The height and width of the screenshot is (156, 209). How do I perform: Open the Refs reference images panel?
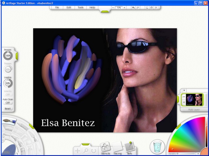[129, 148]
